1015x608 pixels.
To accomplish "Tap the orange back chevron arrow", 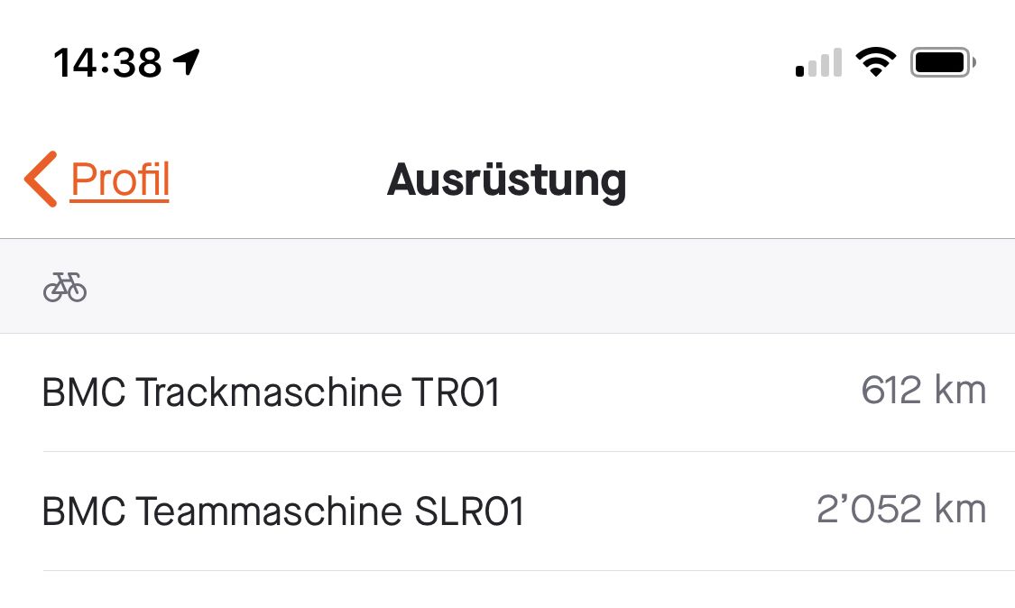I will 41,179.
